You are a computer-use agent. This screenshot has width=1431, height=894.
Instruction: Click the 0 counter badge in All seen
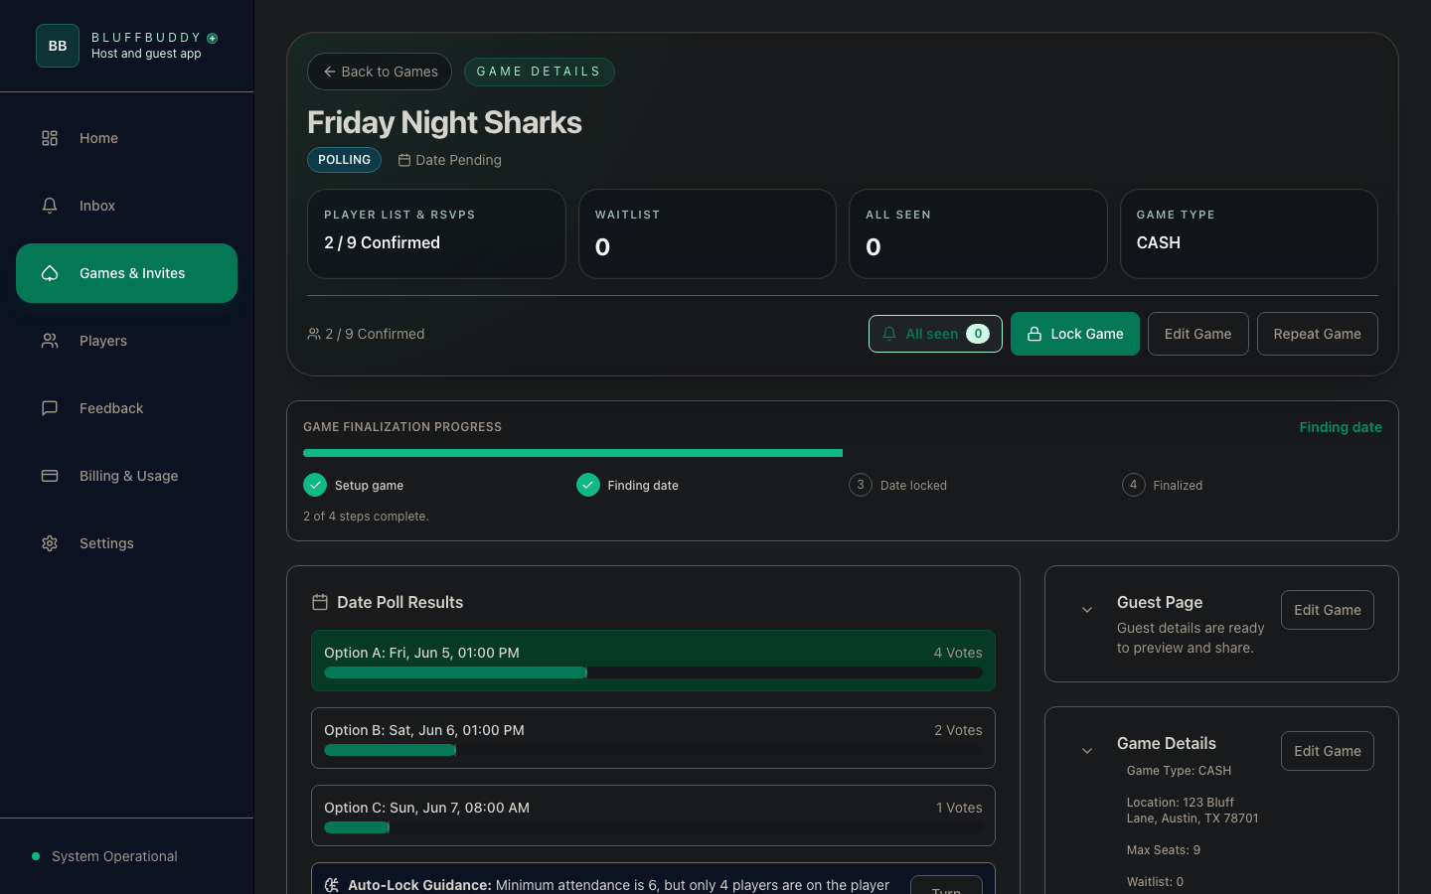978,334
